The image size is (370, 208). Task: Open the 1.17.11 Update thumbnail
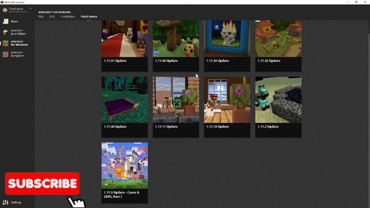pyautogui.click(x=176, y=99)
